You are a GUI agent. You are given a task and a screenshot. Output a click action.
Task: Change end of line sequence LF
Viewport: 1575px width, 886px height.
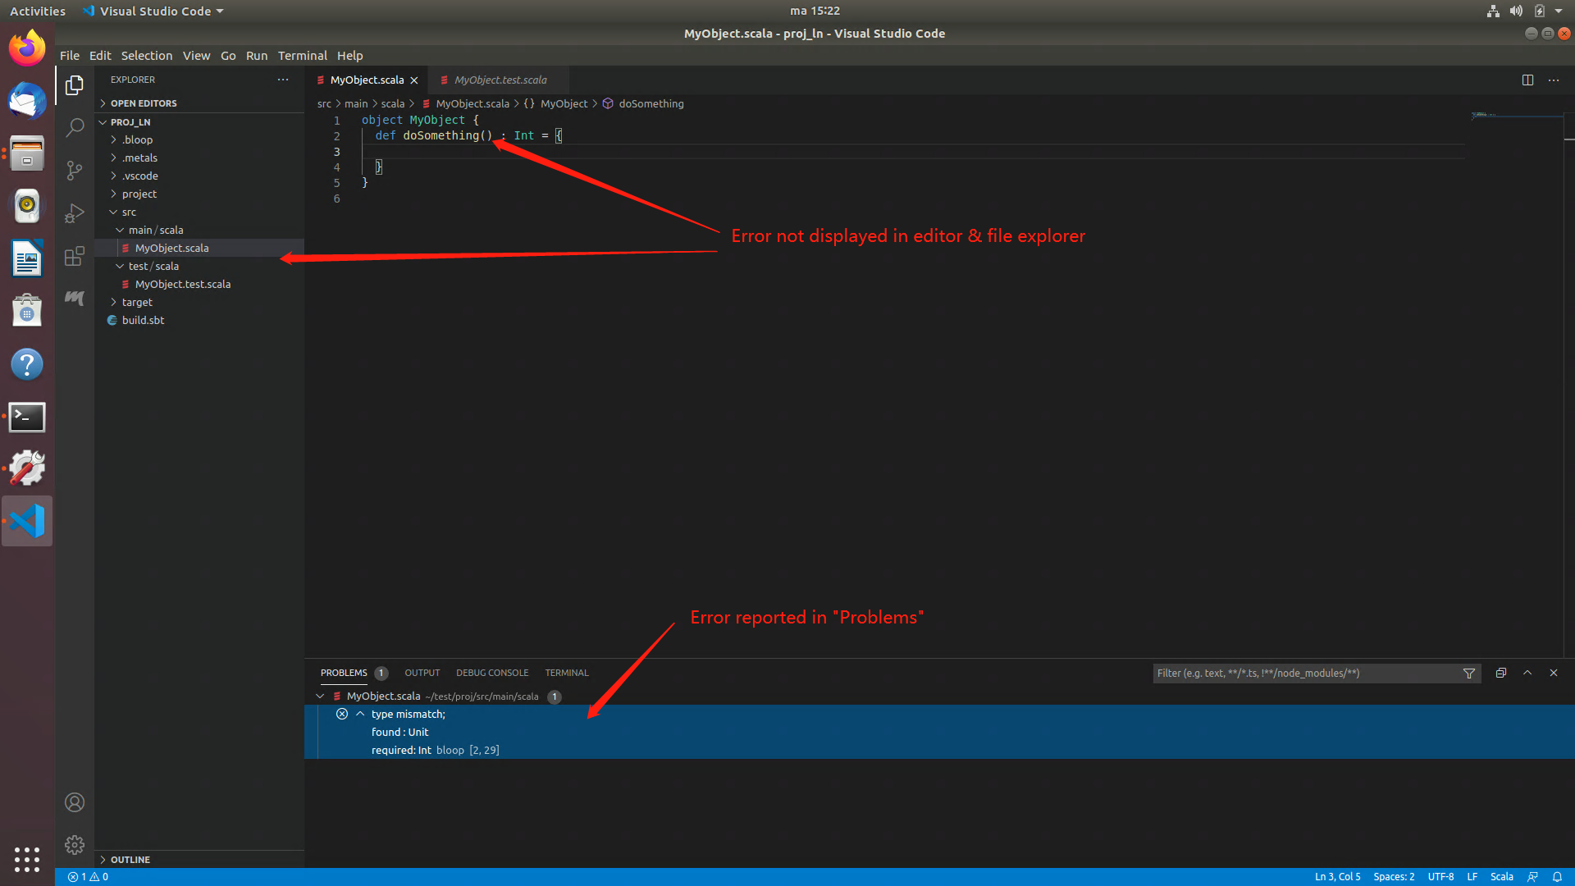pos(1472,877)
